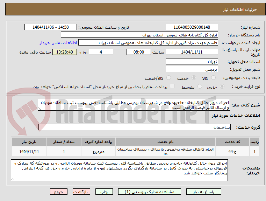Click the ایجاد کننده درخواست field
This screenshot has width=266, height=201.
pos(148,42)
